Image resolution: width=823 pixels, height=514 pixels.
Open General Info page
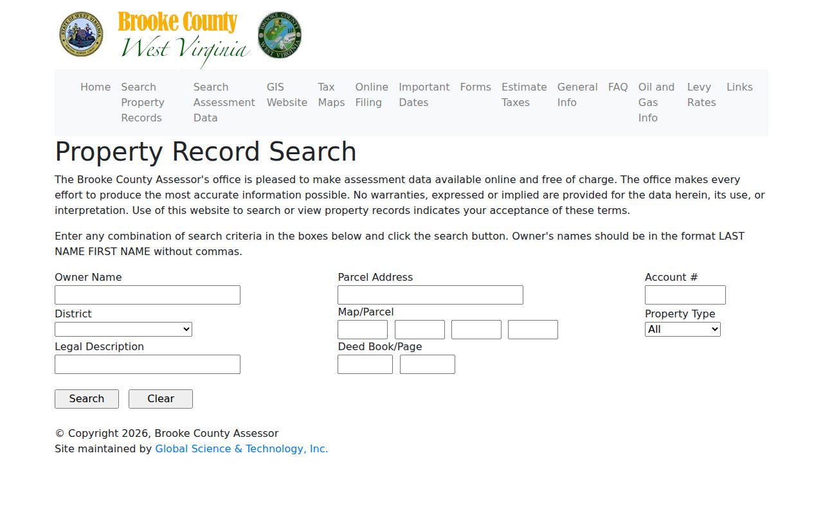coord(577,94)
